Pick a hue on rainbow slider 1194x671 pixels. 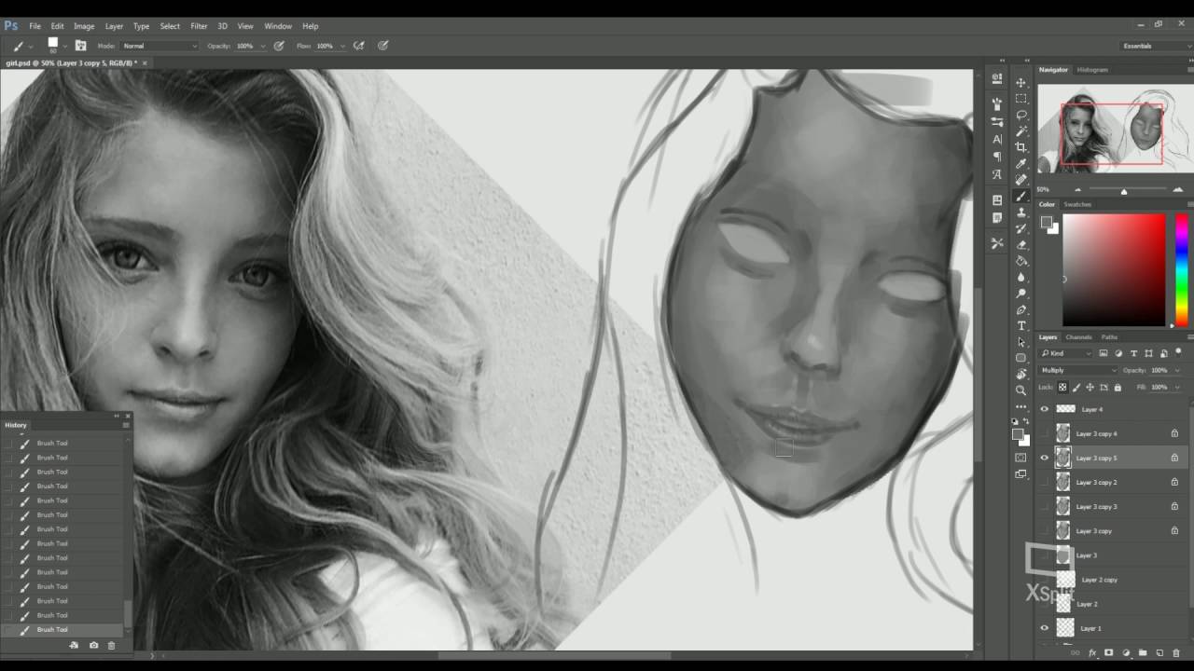[1181, 269]
